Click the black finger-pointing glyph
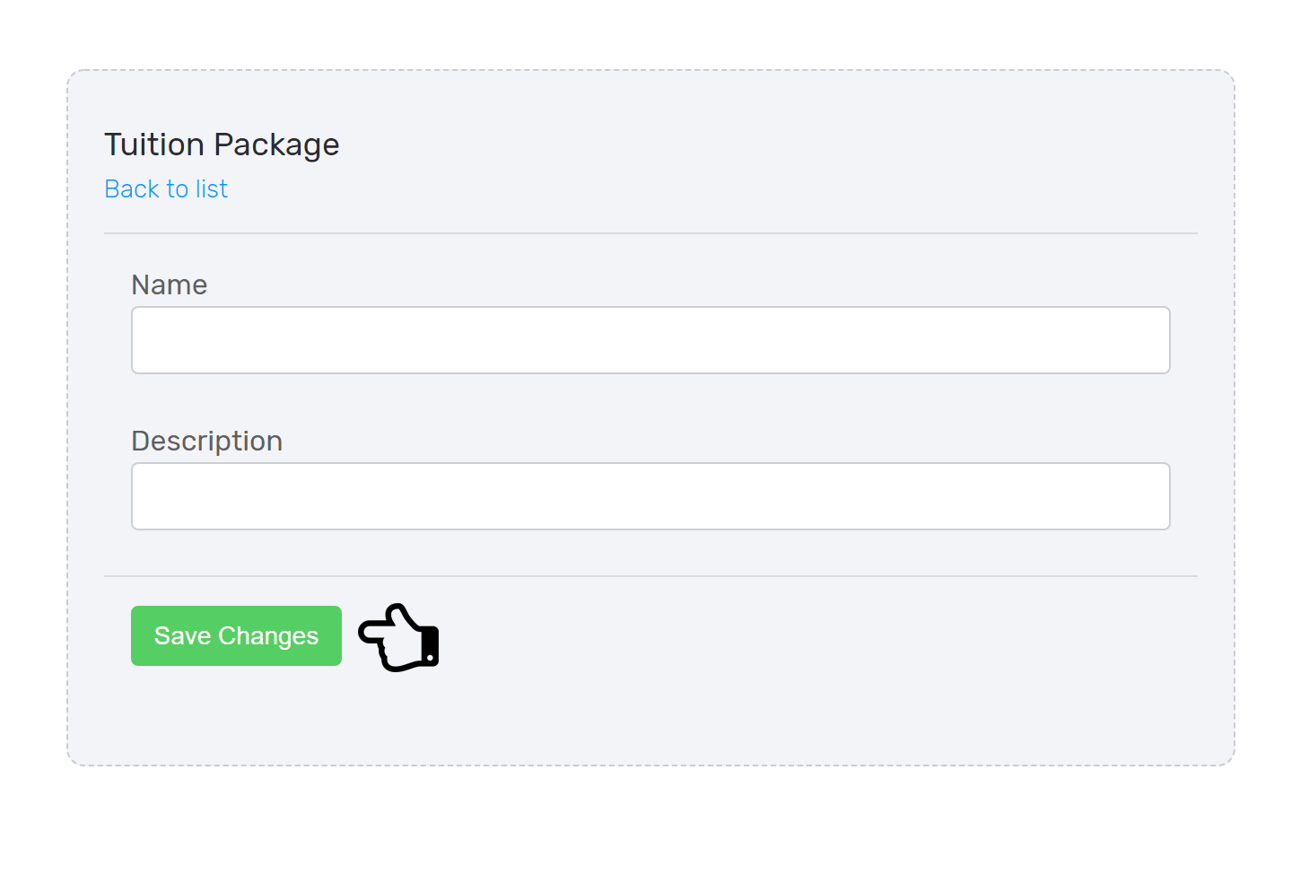The width and height of the screenshot is (1309, 875). click(398, 637)
